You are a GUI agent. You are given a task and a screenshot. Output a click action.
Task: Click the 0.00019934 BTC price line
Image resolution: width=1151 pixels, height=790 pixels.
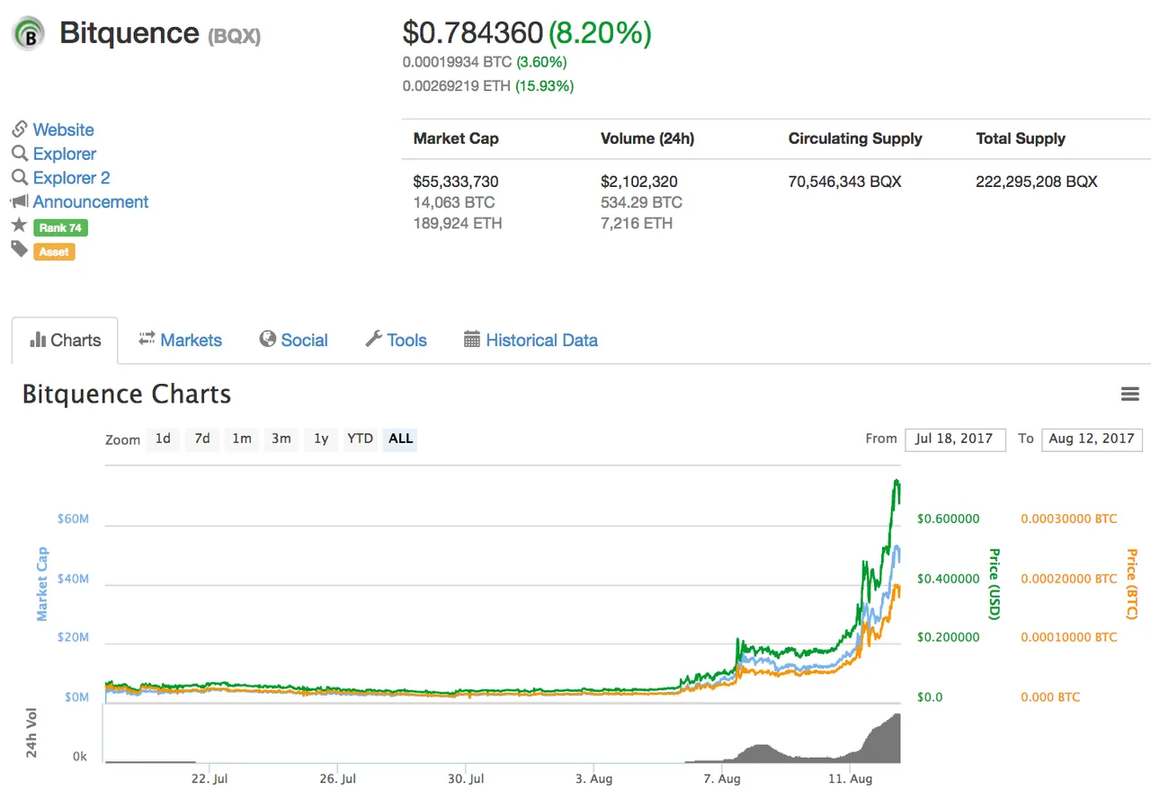[484, 62]
